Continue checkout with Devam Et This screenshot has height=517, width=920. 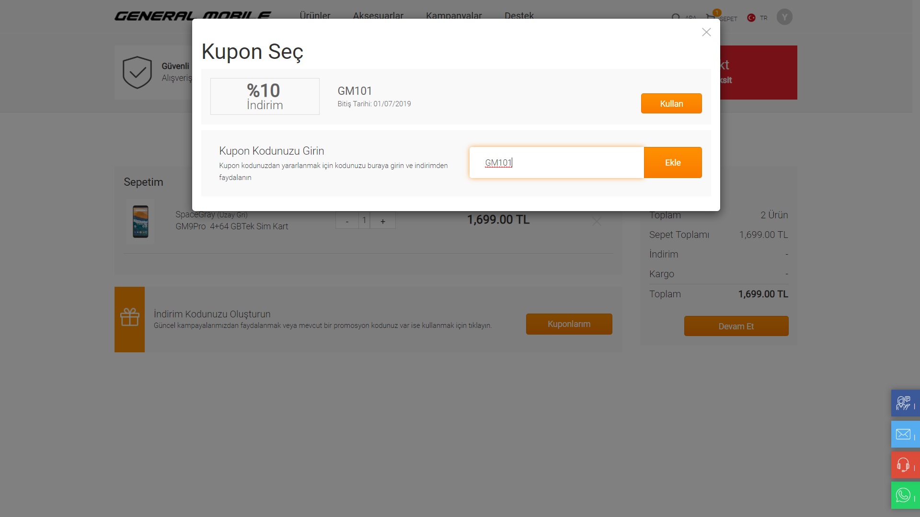tap(736, 326)
